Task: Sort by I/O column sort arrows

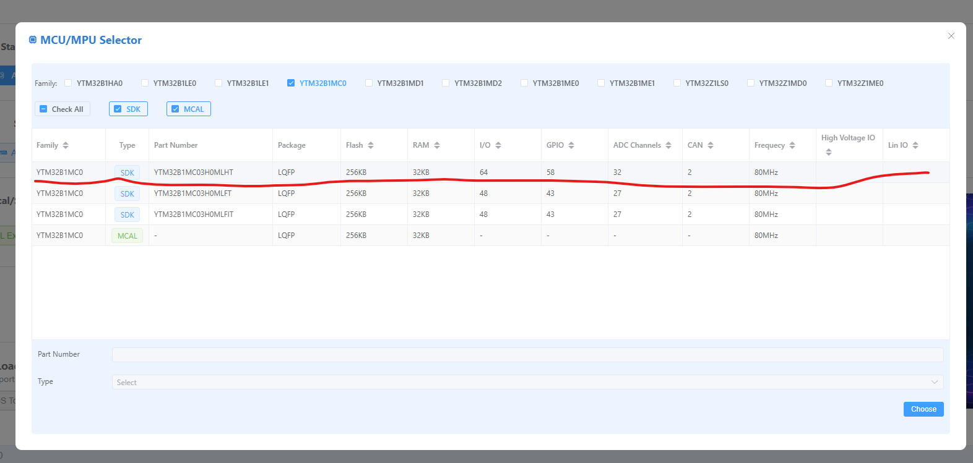Action: pyautogui.click(x=498, y=145)
